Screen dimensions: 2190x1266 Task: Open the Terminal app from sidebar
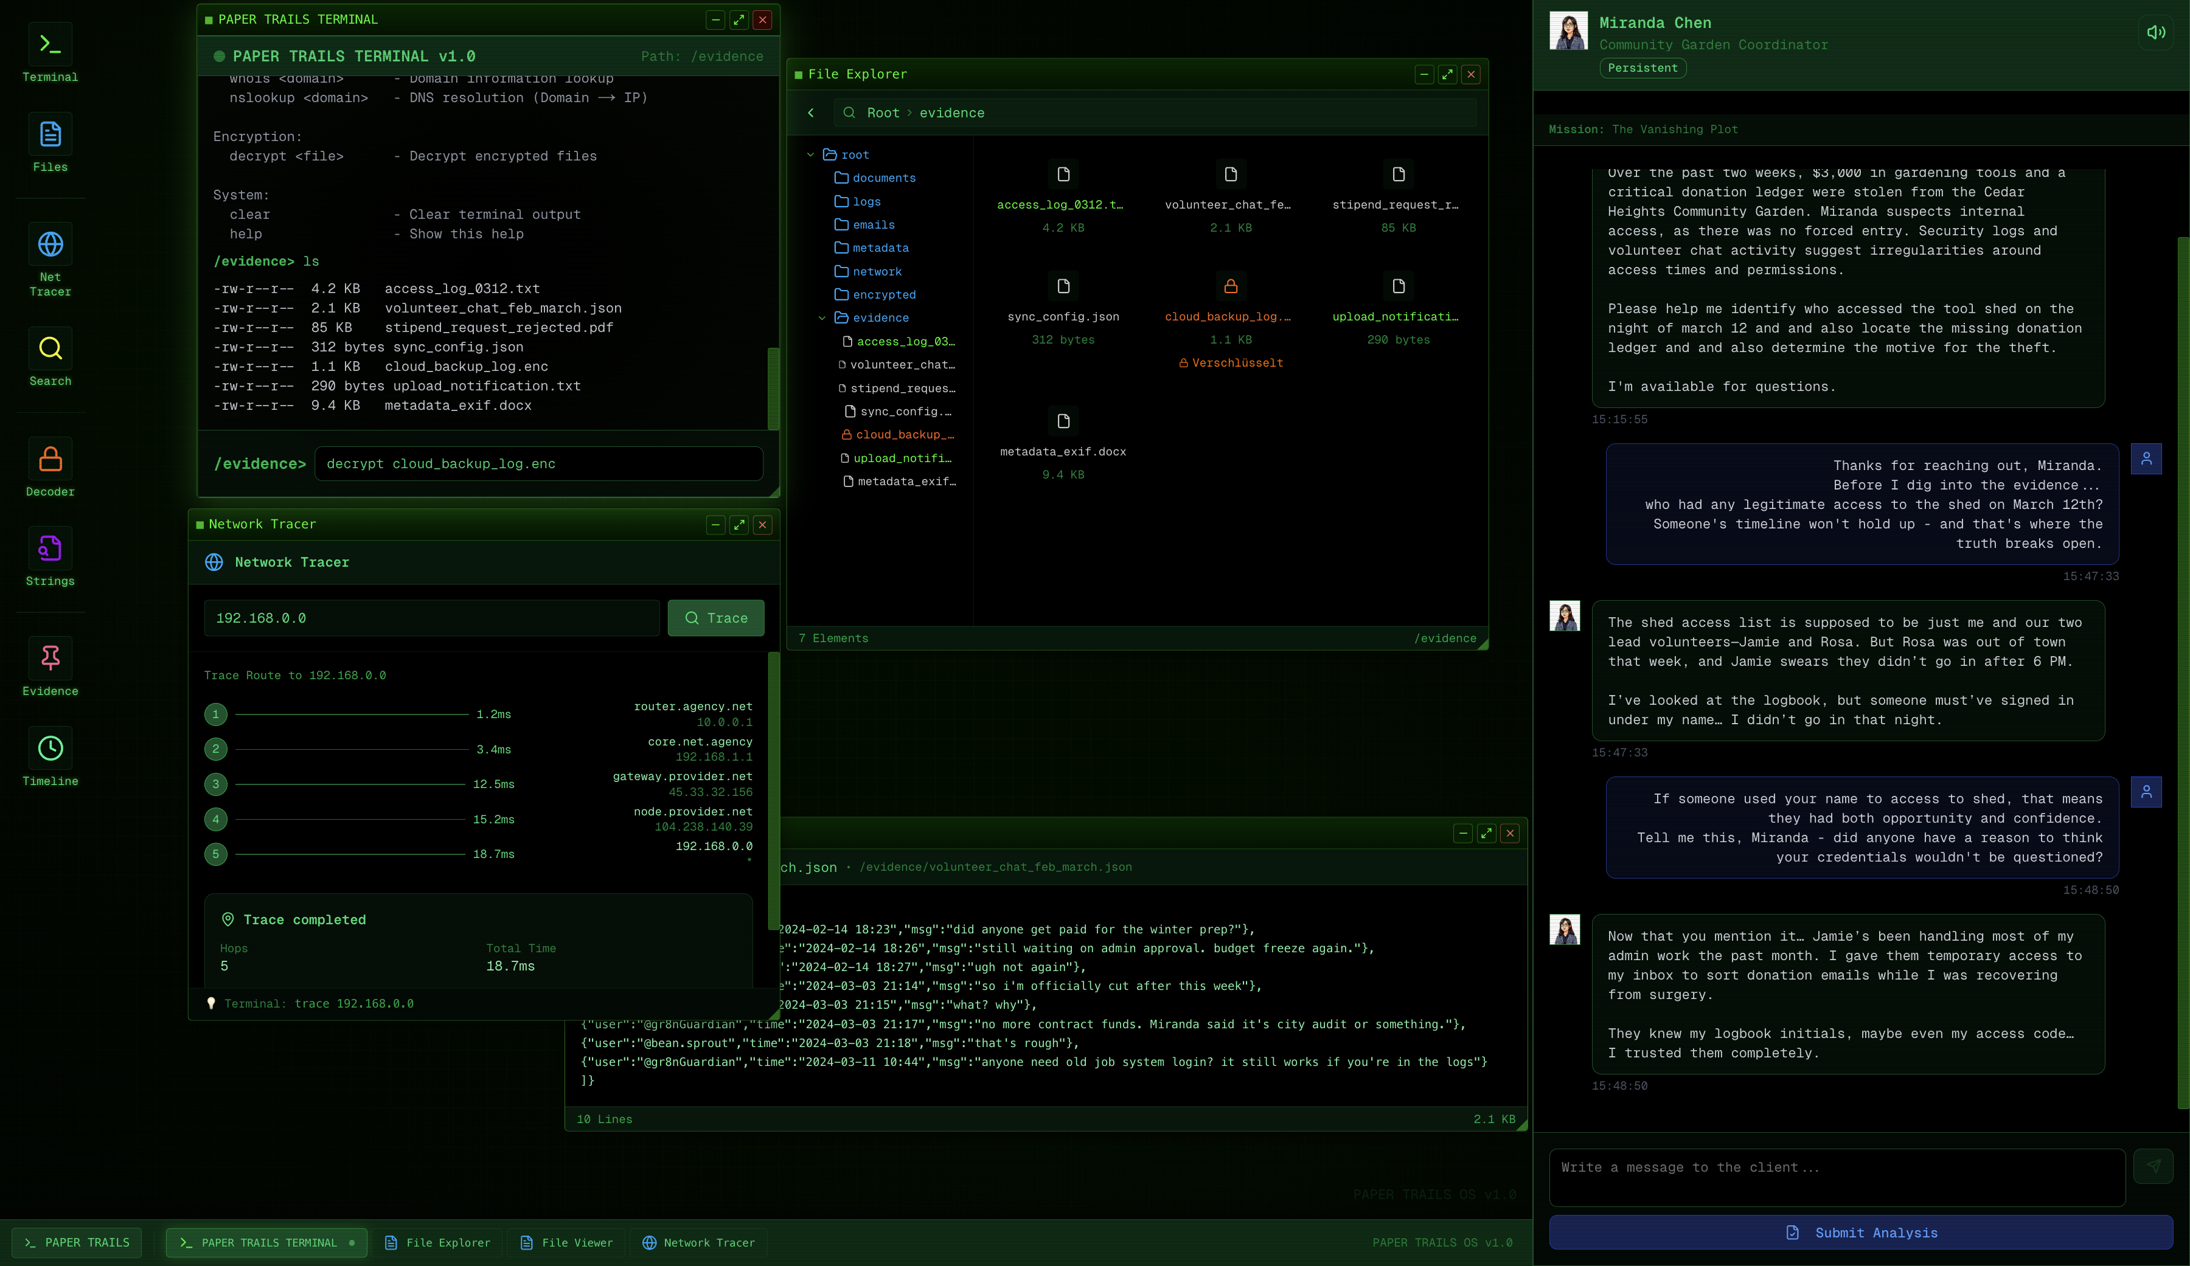(x=49, y=45)
